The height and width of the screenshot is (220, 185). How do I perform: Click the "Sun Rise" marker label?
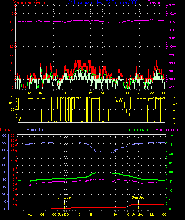click(64, 197)
